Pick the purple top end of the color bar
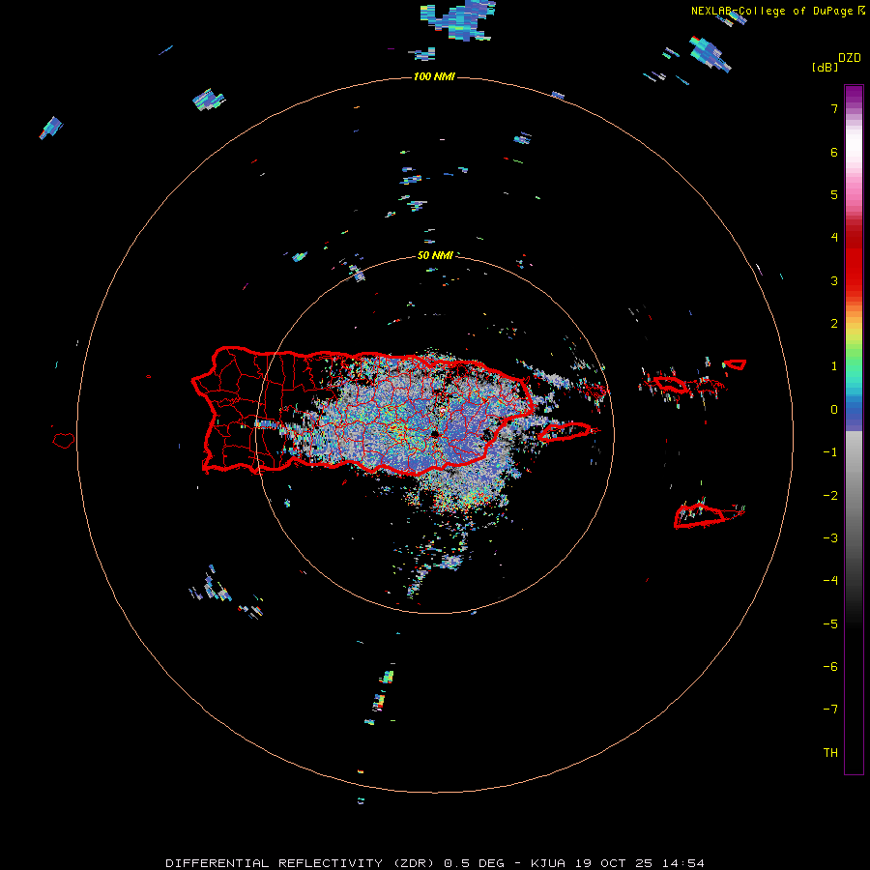Screen dimensions: 870x870 [854, 95]
